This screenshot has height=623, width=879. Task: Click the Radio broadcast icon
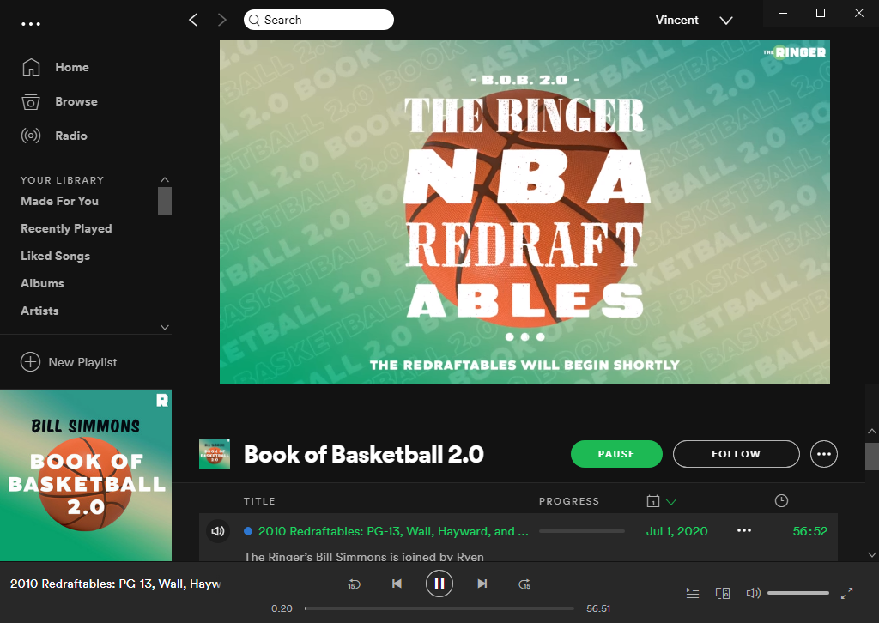point(31,136)
